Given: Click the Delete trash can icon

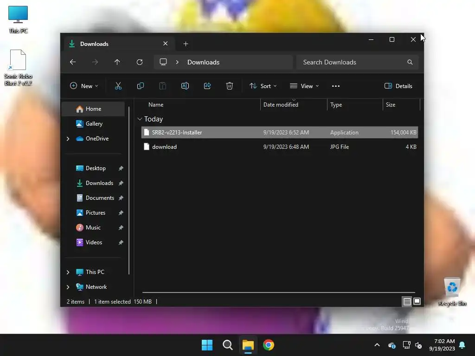Looking at the screenshot, I should [x=230, y=86].
